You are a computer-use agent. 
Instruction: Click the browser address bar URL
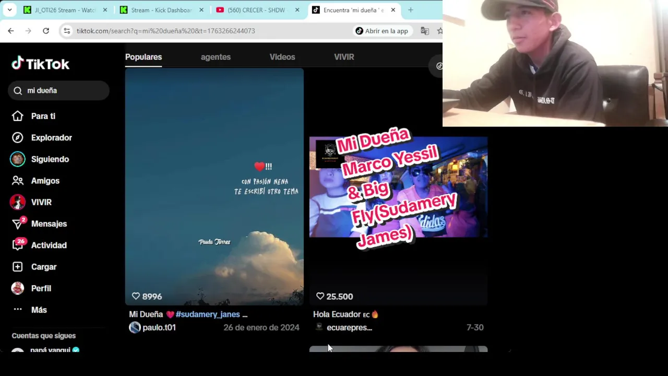coord(166,31)
